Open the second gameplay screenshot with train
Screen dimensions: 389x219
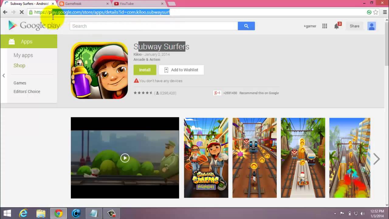point(255,158)
